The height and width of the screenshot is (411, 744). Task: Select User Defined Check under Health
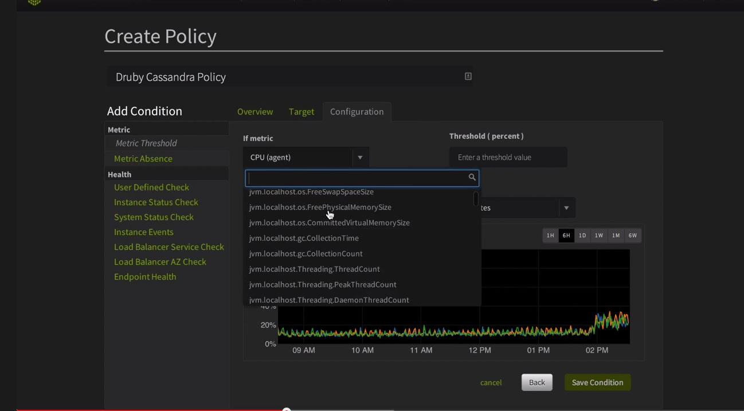coord(151,187)
